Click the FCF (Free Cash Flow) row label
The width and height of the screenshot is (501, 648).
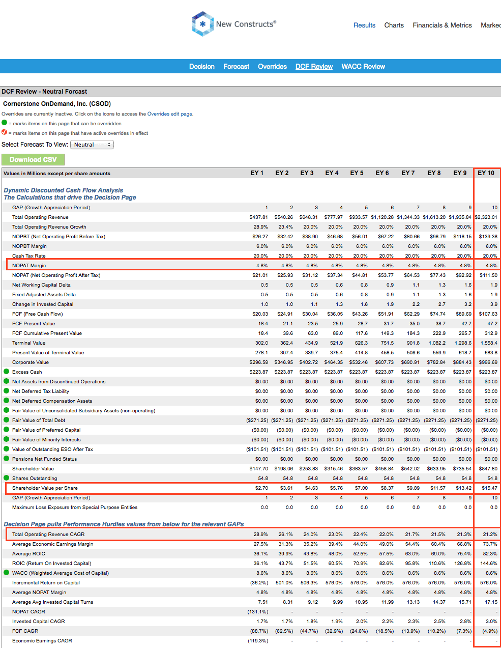37,314
